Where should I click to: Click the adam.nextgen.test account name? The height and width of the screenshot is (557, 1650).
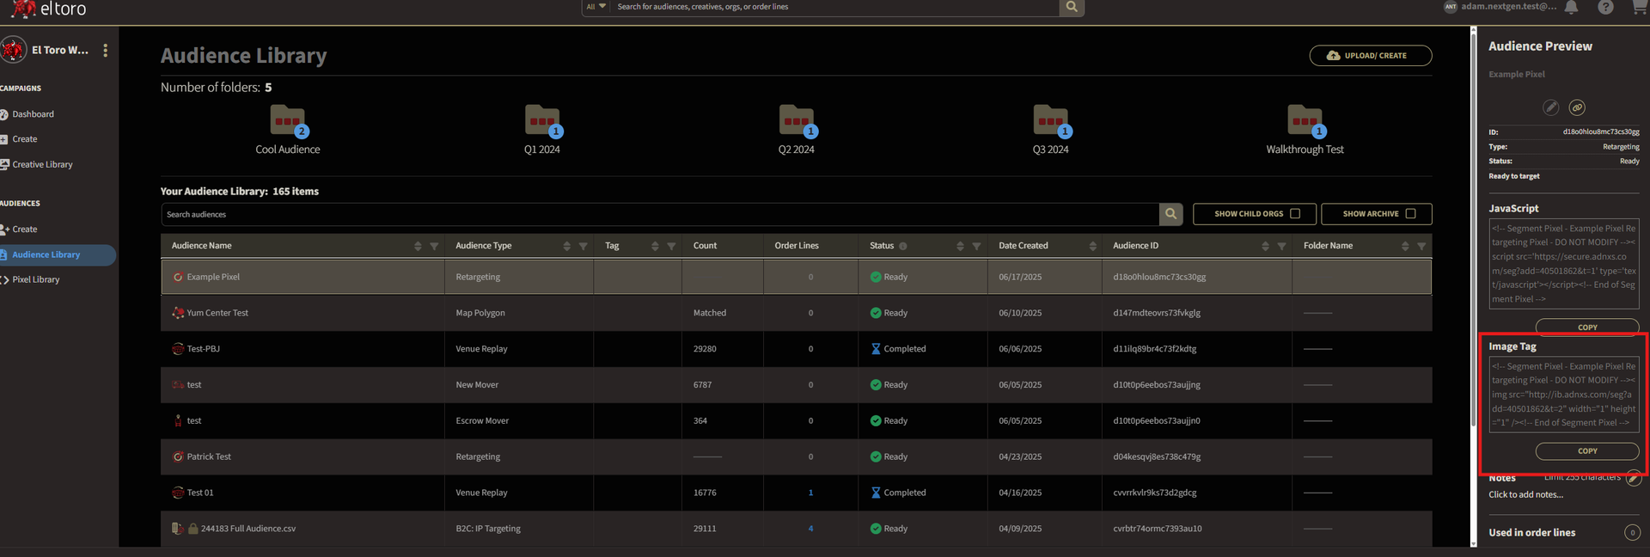click(x=1509, y=7)
